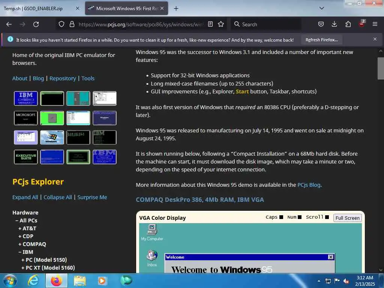The image size is (384, 288).
Task: Expand the CDP tree node
Action: coord(26,236)
